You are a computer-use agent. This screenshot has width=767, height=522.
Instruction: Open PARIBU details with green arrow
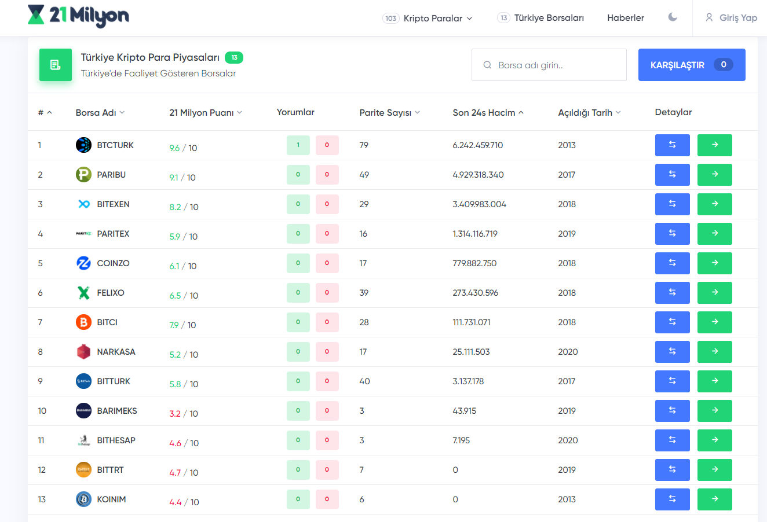coord(714,175)
